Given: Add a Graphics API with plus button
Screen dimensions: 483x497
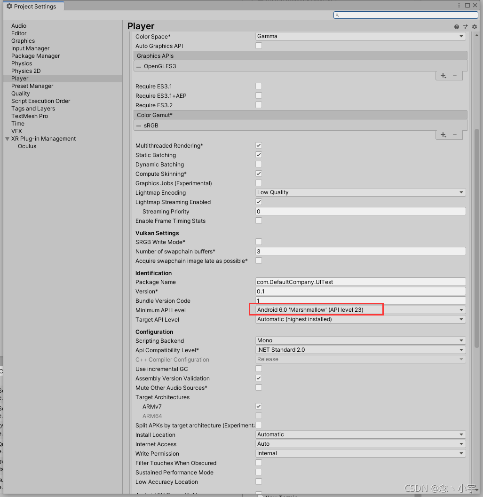Looking at the screenshot, I should pos(443,75).
